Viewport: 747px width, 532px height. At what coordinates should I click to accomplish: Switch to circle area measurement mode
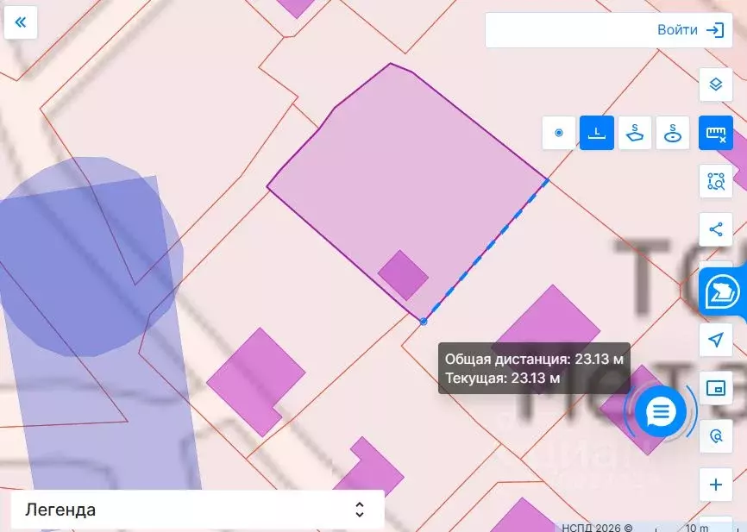673,133
